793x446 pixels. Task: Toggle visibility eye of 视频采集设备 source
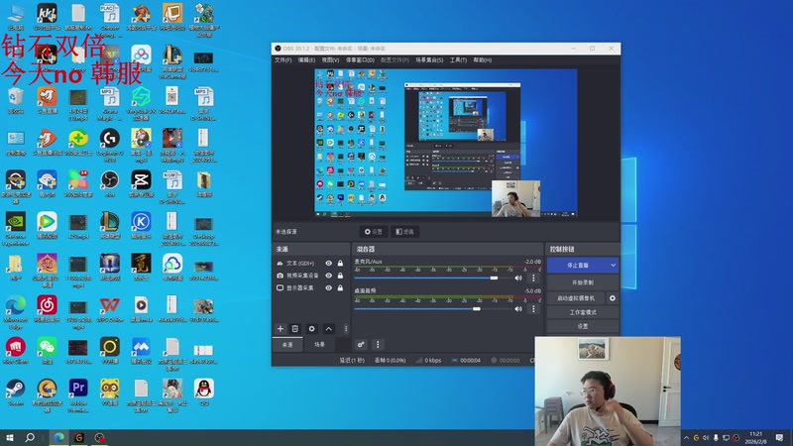tap(329, 276)
